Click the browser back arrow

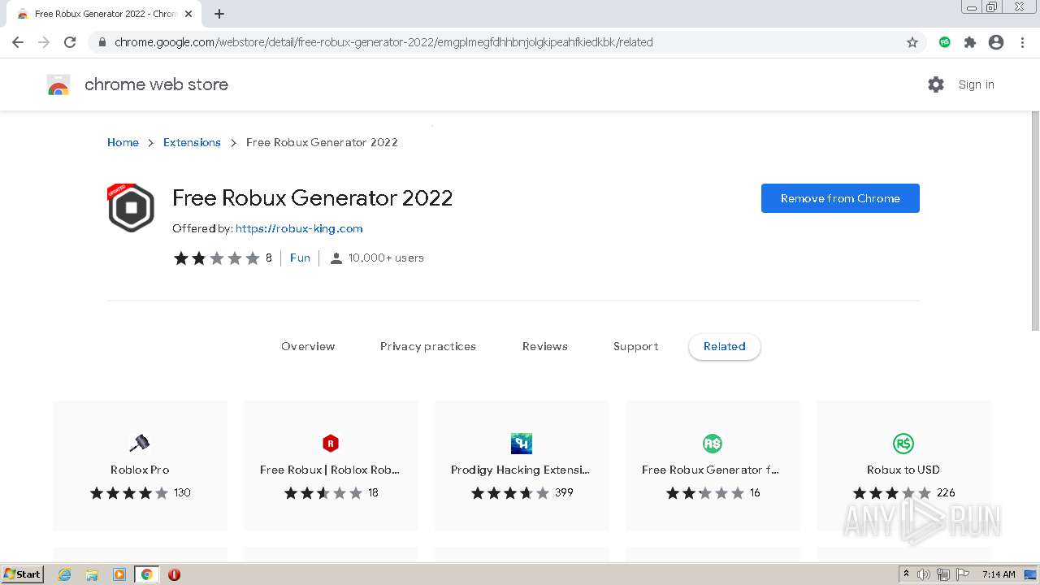[18, 42]
